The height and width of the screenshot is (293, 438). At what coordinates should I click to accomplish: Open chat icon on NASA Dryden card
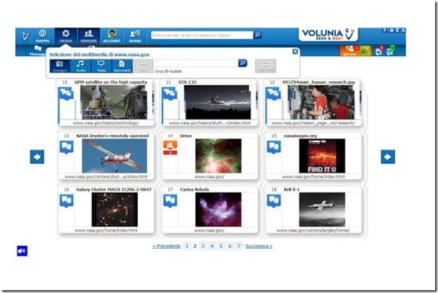pos(67,147)
